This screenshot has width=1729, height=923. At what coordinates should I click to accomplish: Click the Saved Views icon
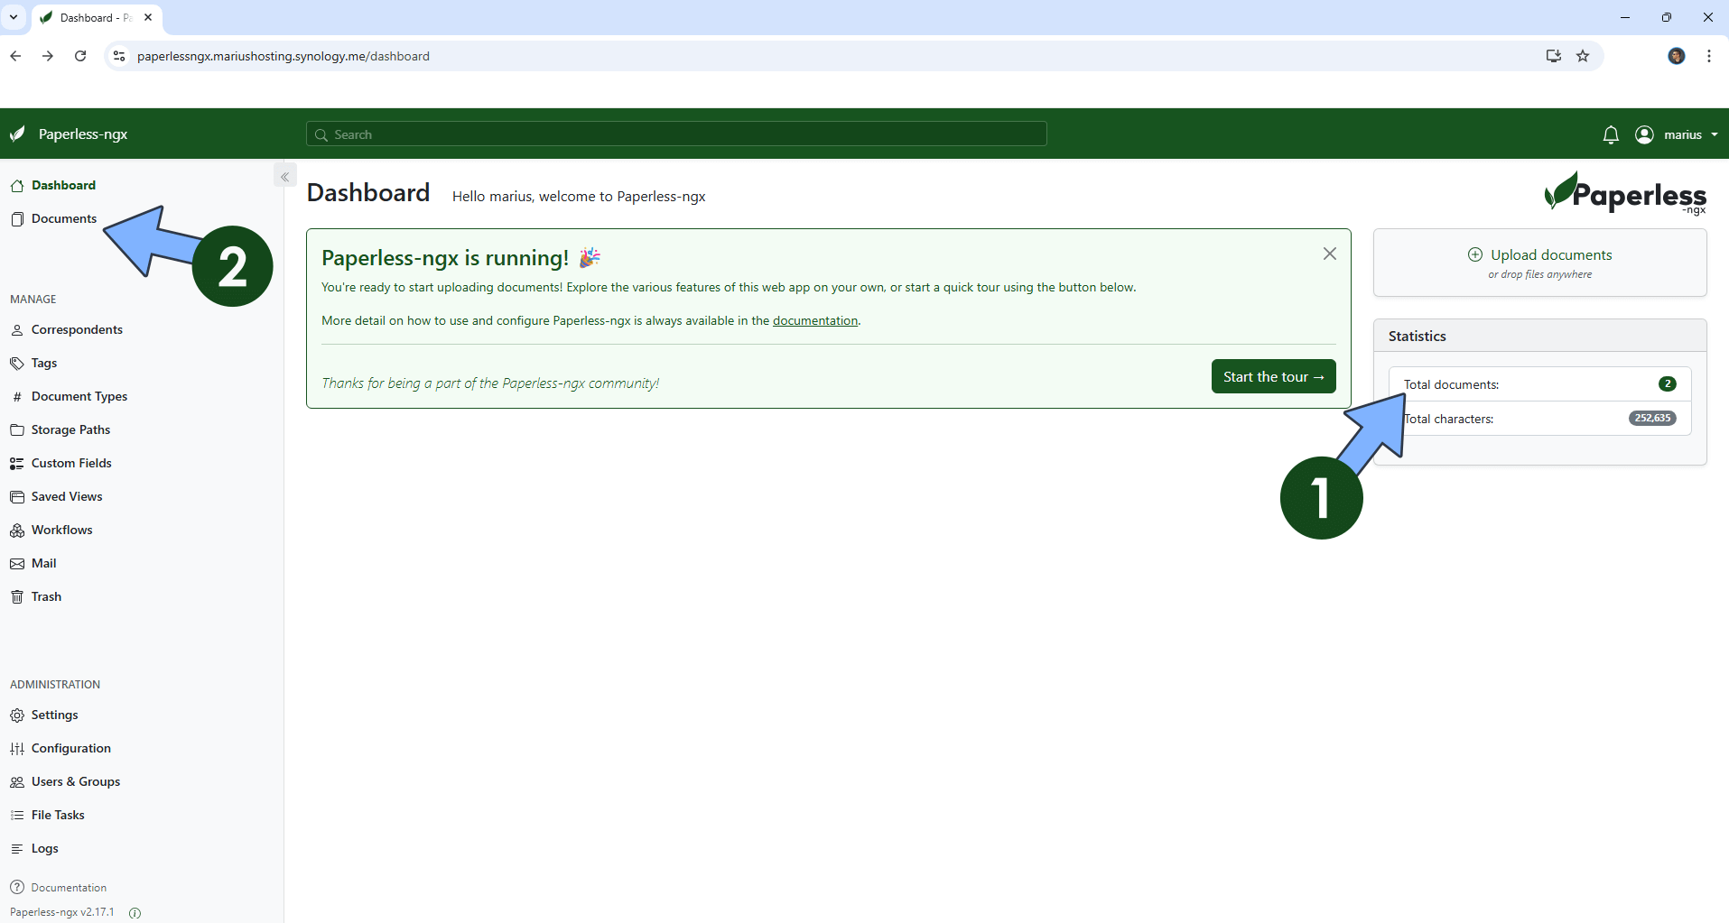[17, 497]
